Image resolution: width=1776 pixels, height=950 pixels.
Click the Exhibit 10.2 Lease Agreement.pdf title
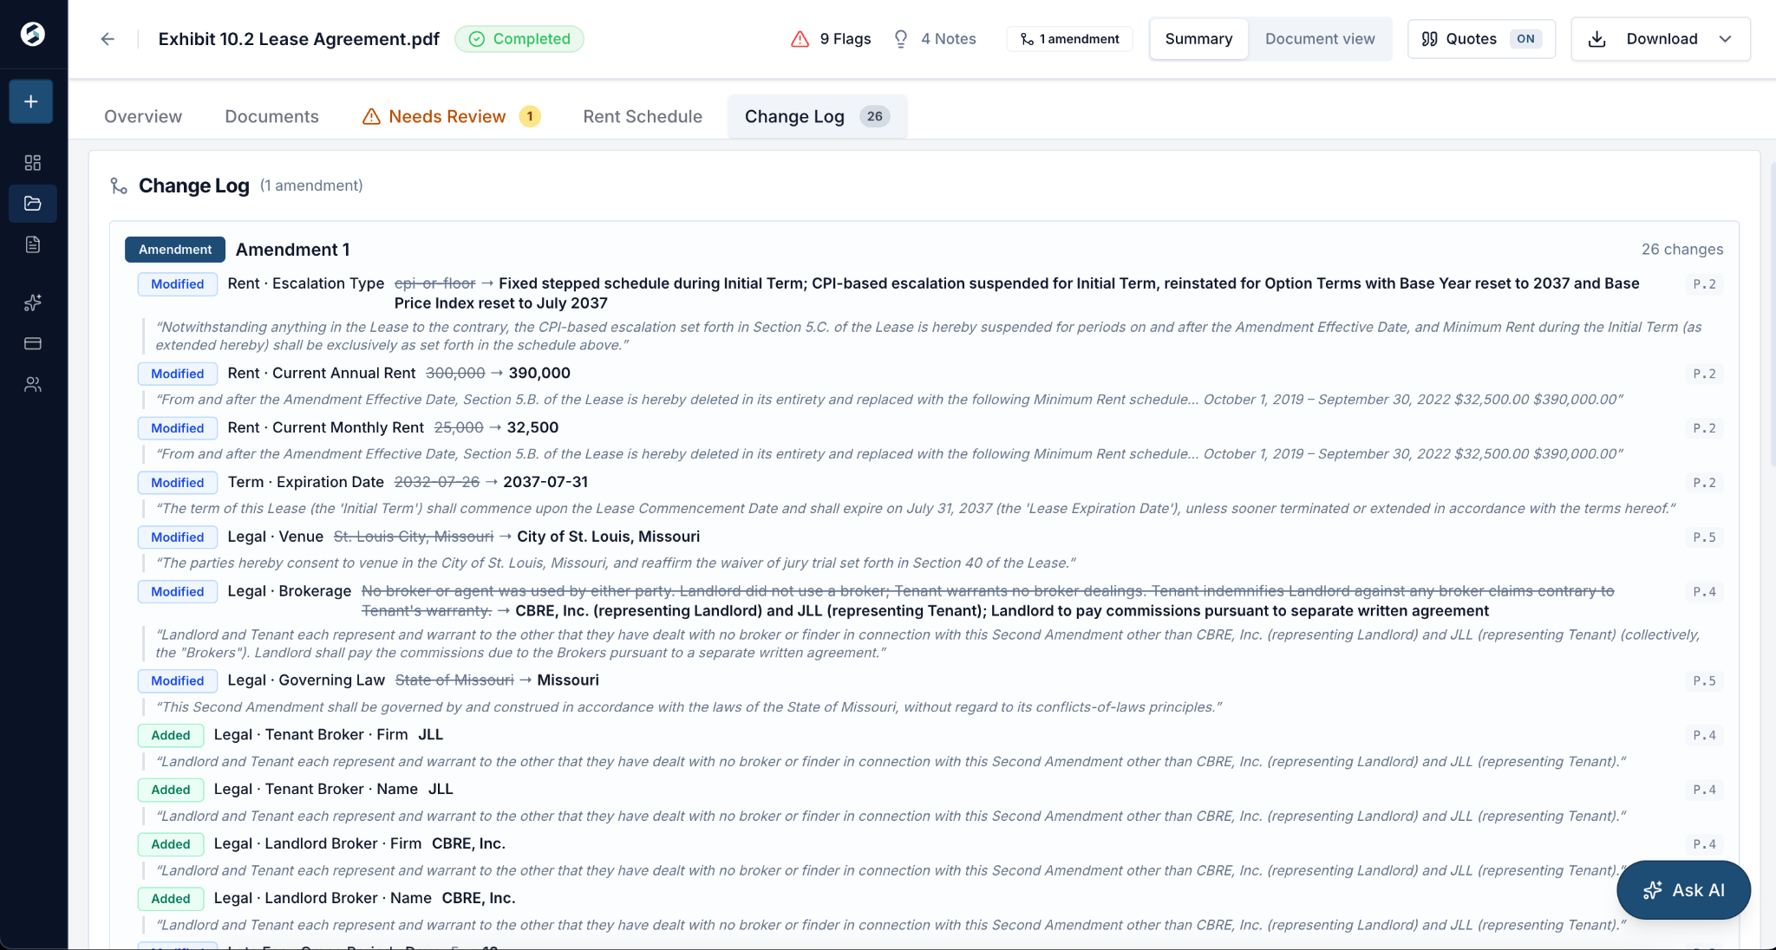(299, 39)
